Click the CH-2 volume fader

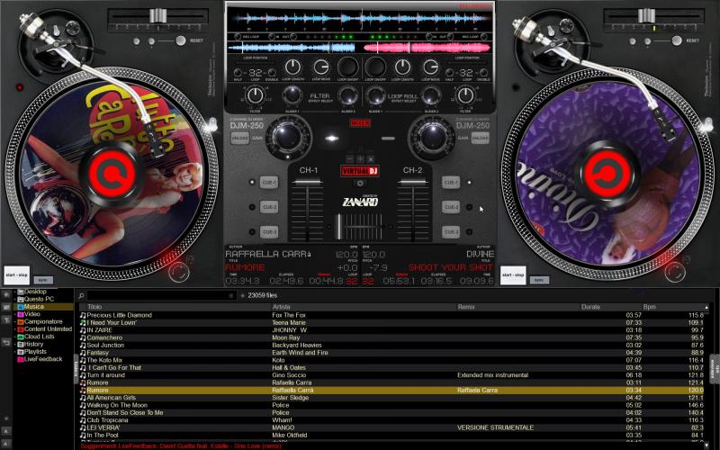pyautogui.click(x=413, y=183)
